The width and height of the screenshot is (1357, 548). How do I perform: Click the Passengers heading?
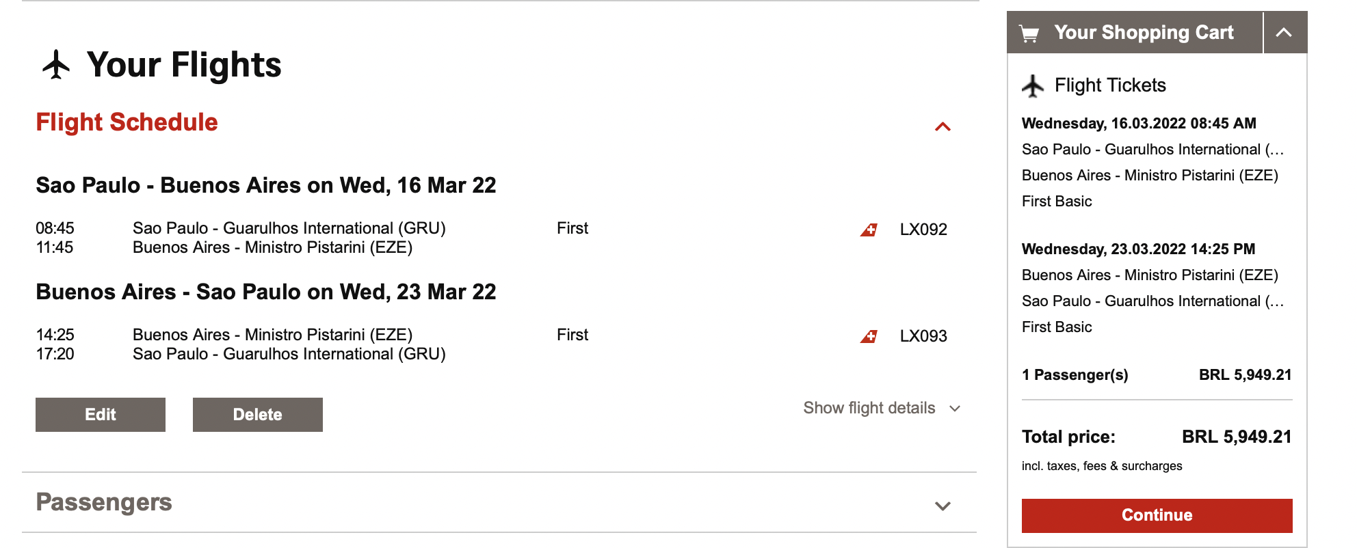point(104,502)
